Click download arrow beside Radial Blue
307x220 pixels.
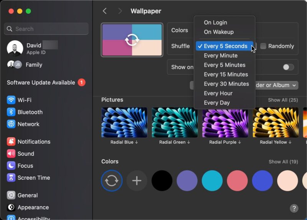click(x=137, y=142)
